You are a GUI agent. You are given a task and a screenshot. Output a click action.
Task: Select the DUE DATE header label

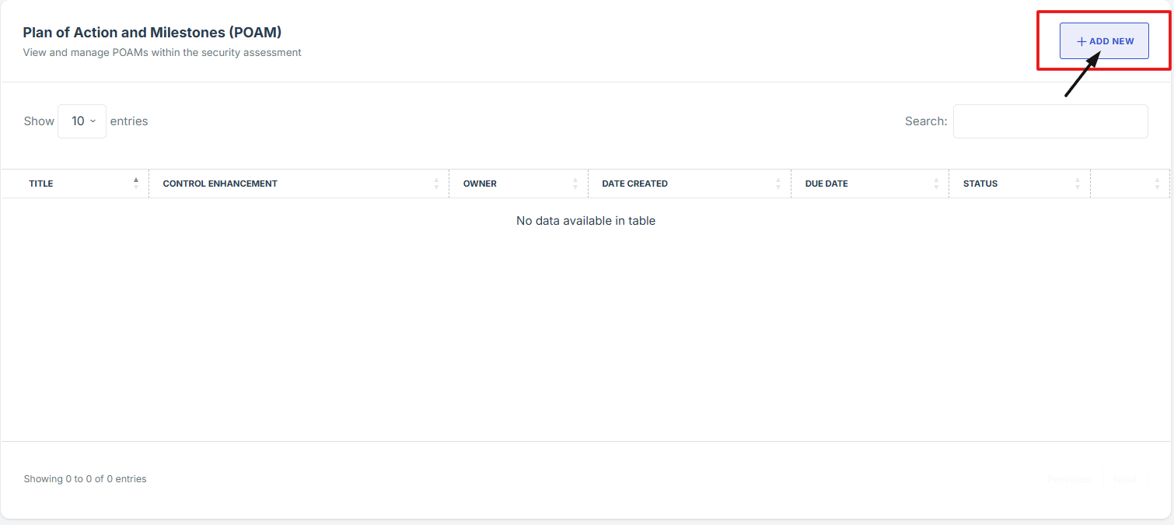tap(826, 184)
